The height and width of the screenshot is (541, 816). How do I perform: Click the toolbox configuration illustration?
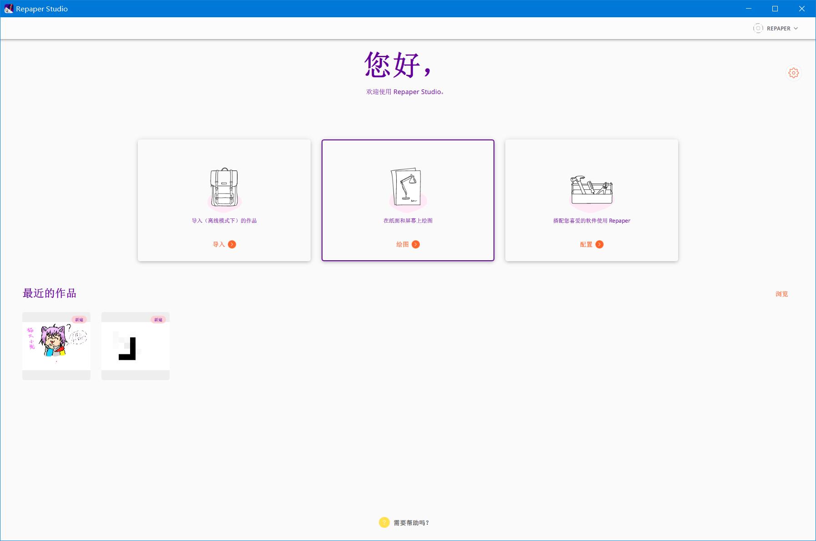[591, 193]
